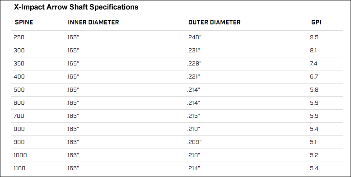Select the 5.1 GPI cell
Screen dimensions: 351x177
[x=313, y=142]
